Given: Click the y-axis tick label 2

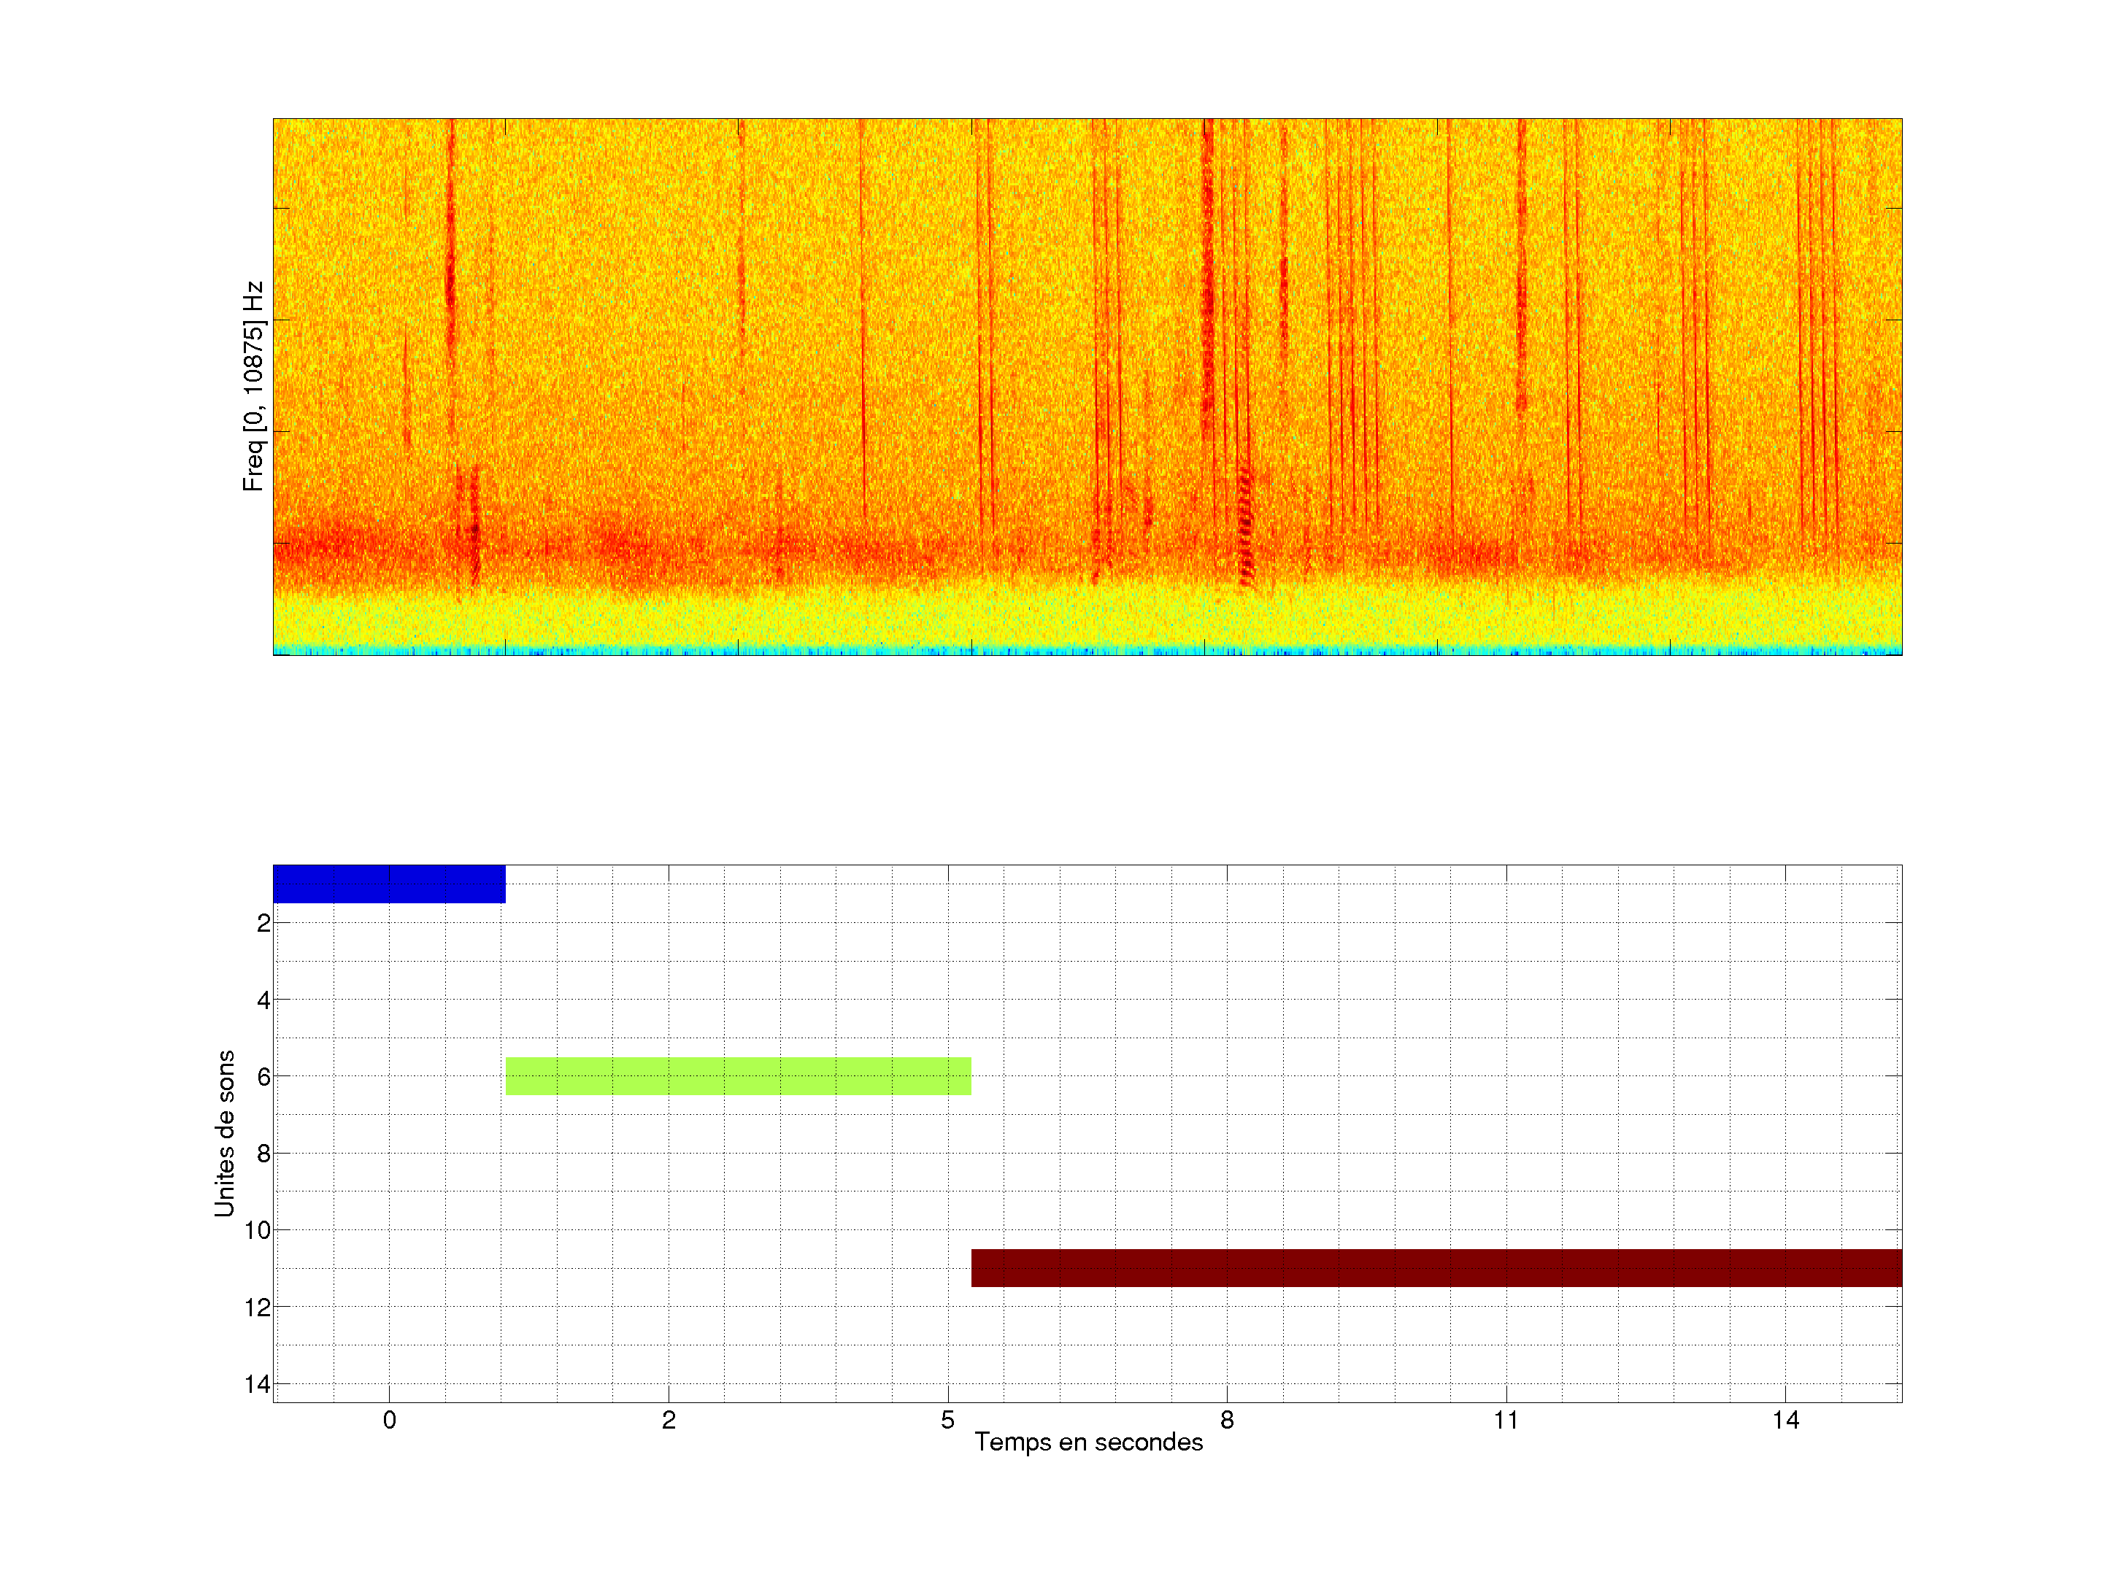Looking at the screenshot, I should (263, 924).
